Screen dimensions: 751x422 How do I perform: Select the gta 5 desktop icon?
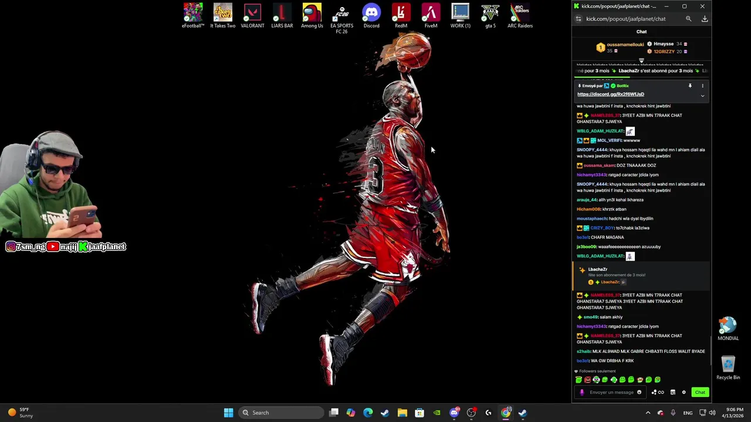click(490, 16)
